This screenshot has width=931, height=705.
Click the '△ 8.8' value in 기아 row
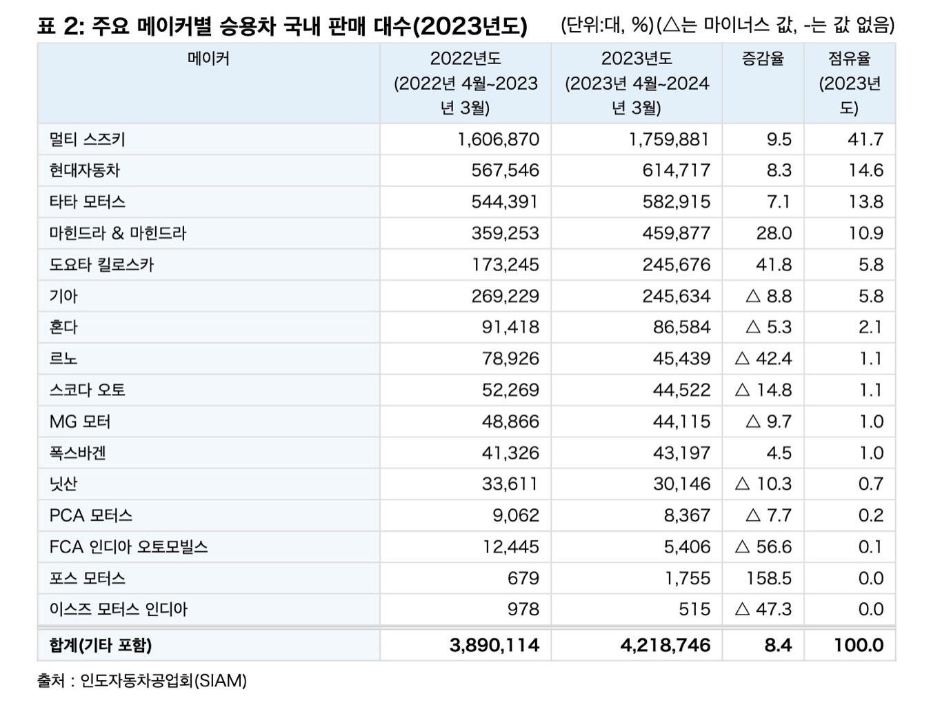(769, 296)
